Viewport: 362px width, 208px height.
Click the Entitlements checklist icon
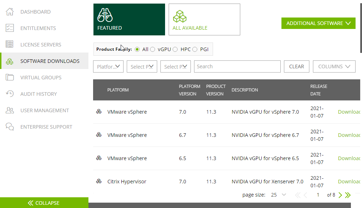(10, 28)
